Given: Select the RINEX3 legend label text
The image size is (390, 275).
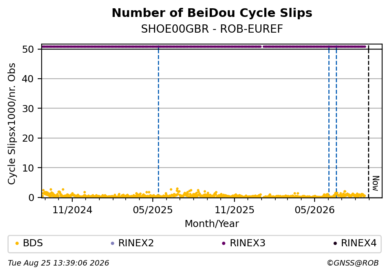Looking at the screenshot, I should click(x=247, y=243).
